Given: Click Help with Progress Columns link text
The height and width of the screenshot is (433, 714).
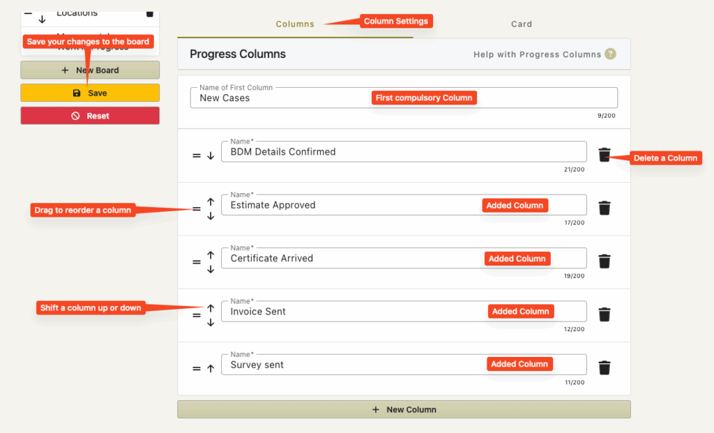Looking at the screenshot, I should click(538, 54).
